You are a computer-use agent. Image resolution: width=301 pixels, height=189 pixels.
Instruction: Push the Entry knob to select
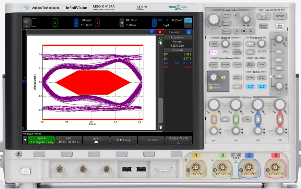click(213, 77)
